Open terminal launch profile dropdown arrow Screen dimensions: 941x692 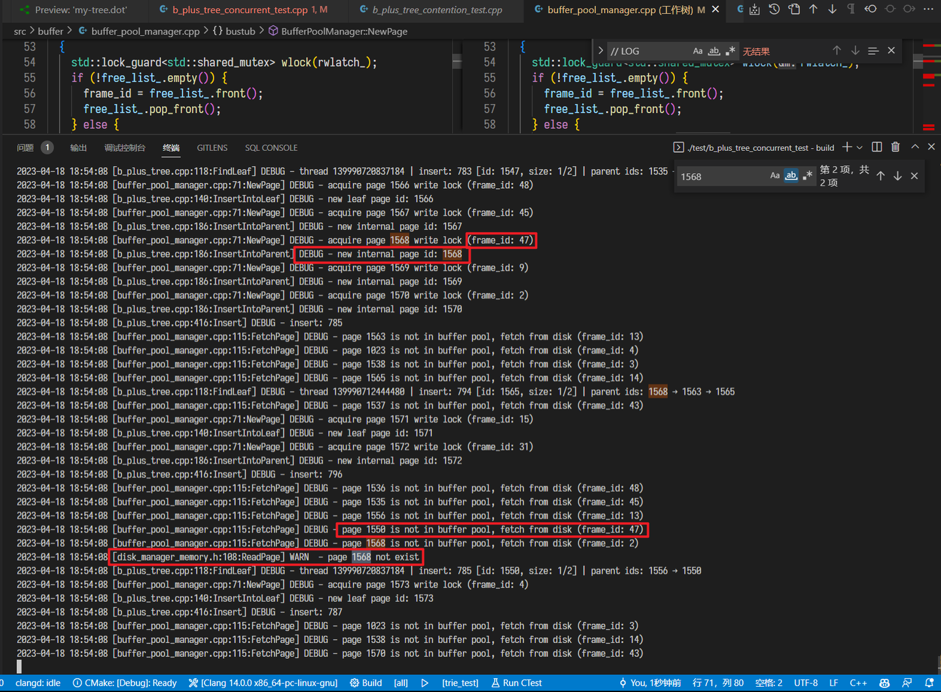click(x=859, y=147)
